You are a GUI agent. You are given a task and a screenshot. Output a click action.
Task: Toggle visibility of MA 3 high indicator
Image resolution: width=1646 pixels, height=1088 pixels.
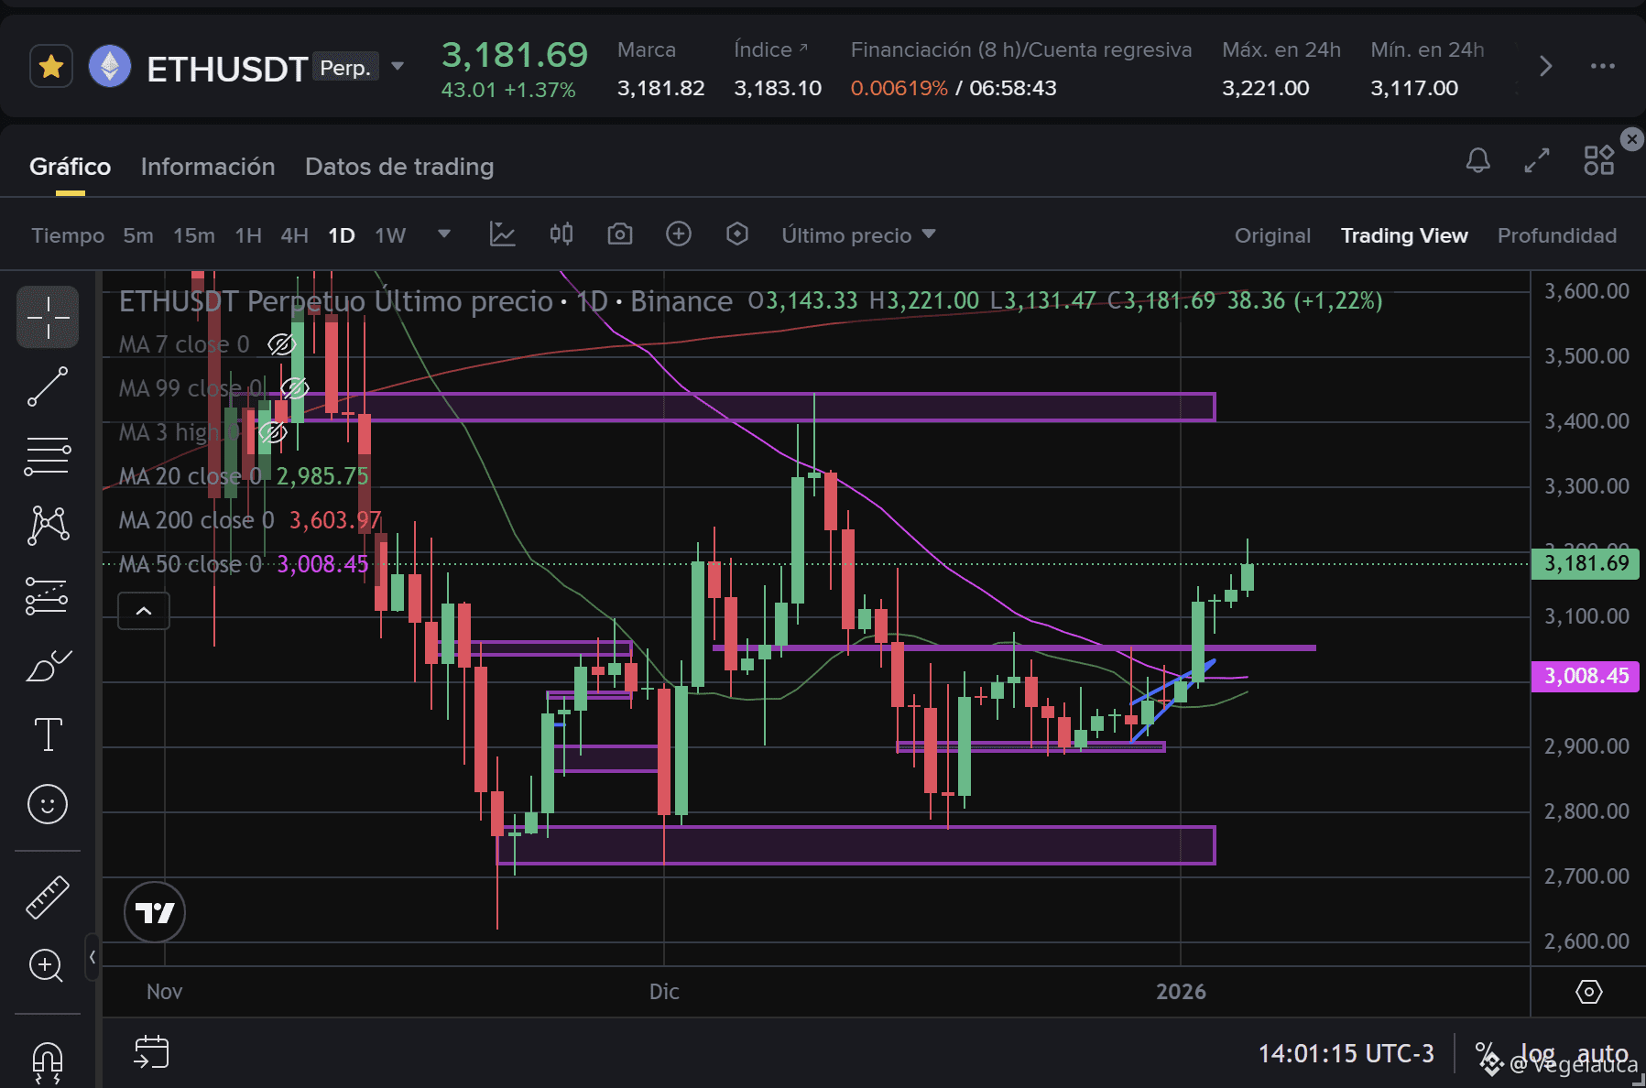[x=272, y=432]
